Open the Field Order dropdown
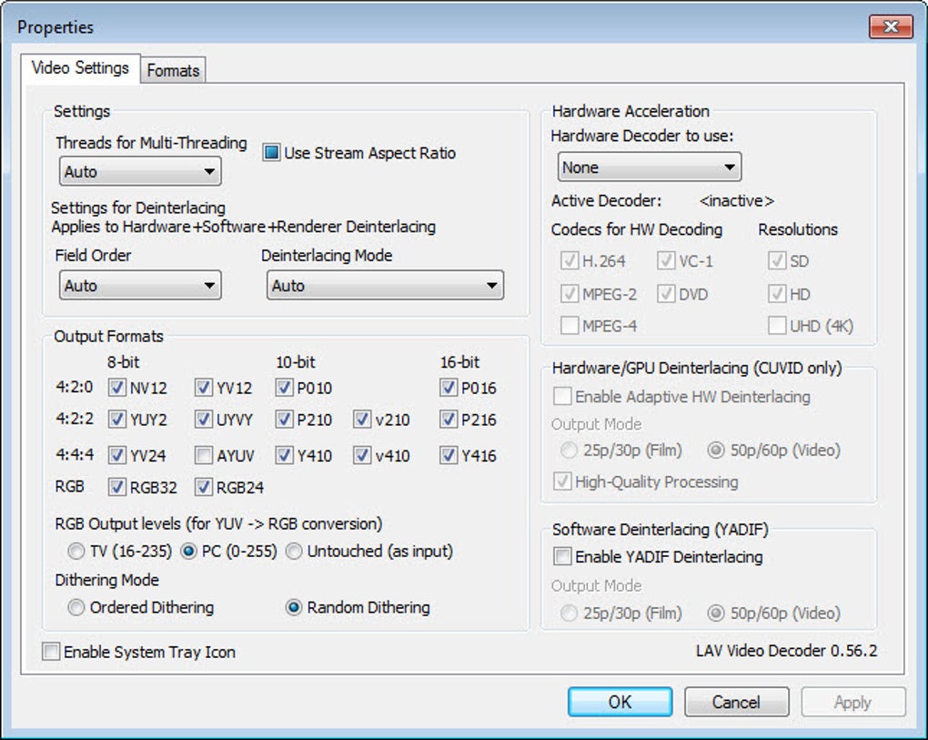The image size is (928, 740). (140, 285)
